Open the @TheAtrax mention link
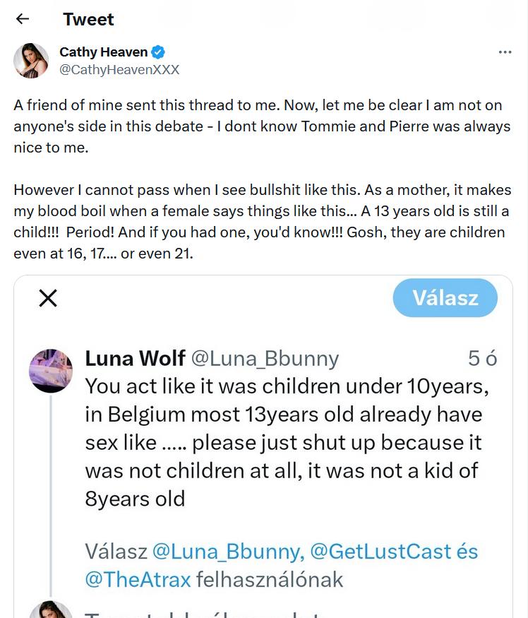The image size is (528, 618). click(138, 580)
